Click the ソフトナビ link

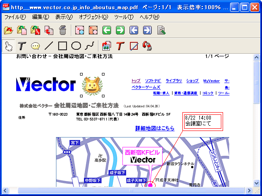click(x=153, y=81)
